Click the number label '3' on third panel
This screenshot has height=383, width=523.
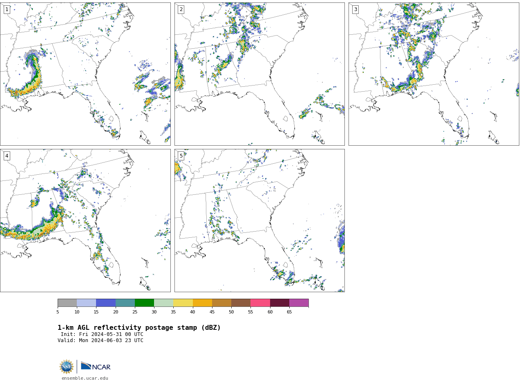[x=355, y=9]
